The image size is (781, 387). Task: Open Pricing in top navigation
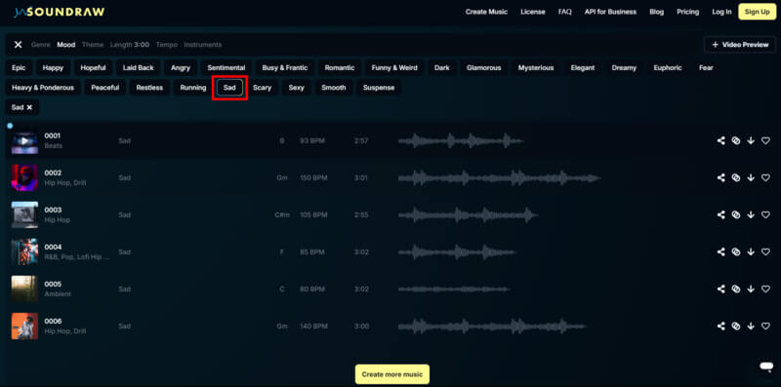pos(688,12)
